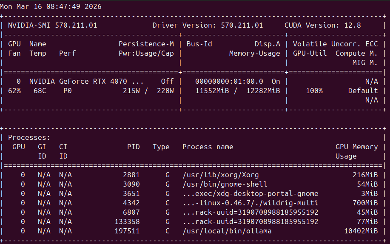Click the 216MiB memory value
Screen dimensions: 390x244
pos(365,175)
